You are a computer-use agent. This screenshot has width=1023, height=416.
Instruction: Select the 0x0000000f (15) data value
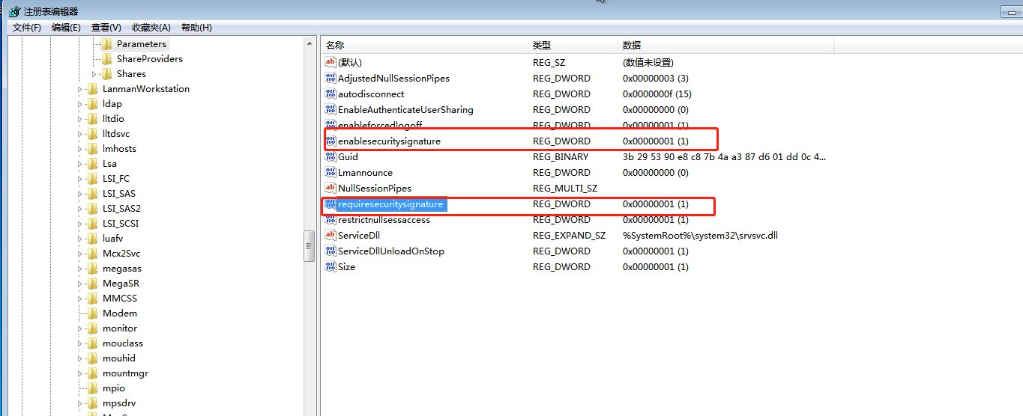(657, 94)
